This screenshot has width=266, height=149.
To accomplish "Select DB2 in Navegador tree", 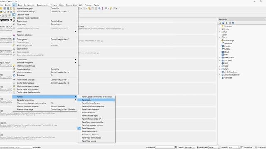I will point(226,55).
